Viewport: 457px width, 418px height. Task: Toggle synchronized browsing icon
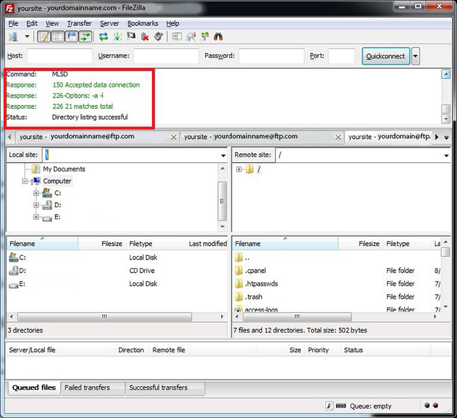205,37
